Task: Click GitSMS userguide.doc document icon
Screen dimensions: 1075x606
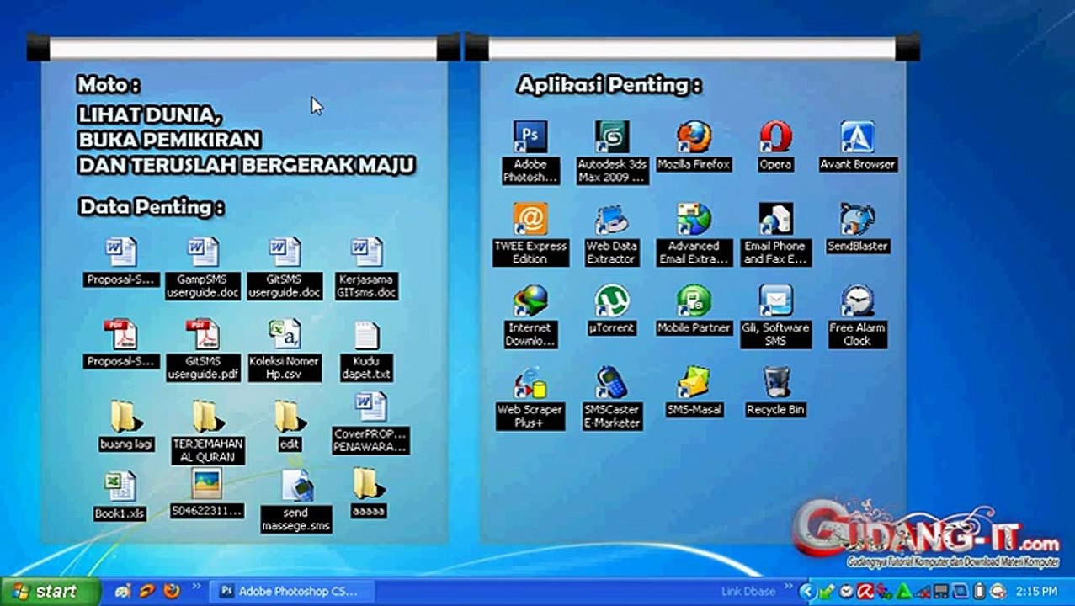Action: [285, 268]
